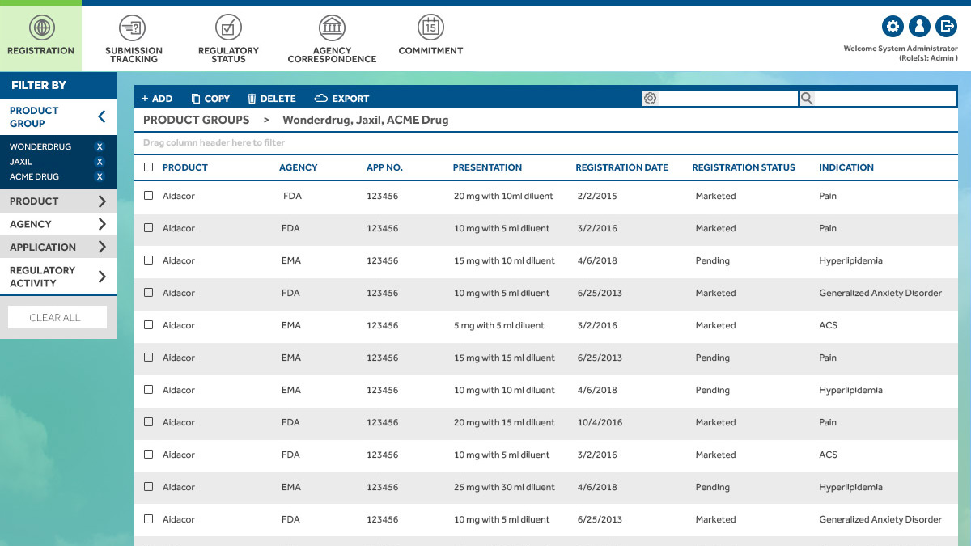Viewport: 971px width, 546px height.
Task: Click the search magnifier icon
Action: (807, 99)
